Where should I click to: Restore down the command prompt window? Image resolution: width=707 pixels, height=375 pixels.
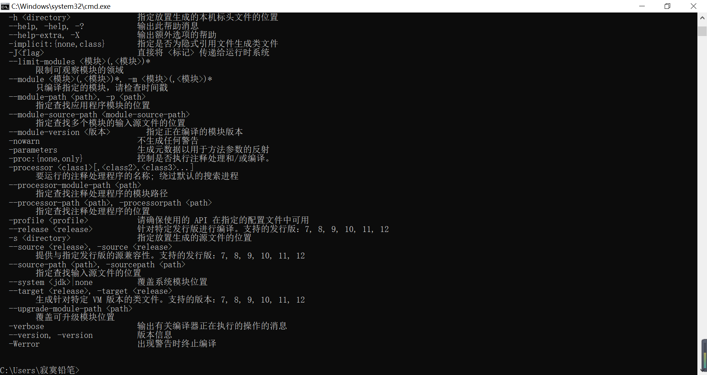coord(667,6)
